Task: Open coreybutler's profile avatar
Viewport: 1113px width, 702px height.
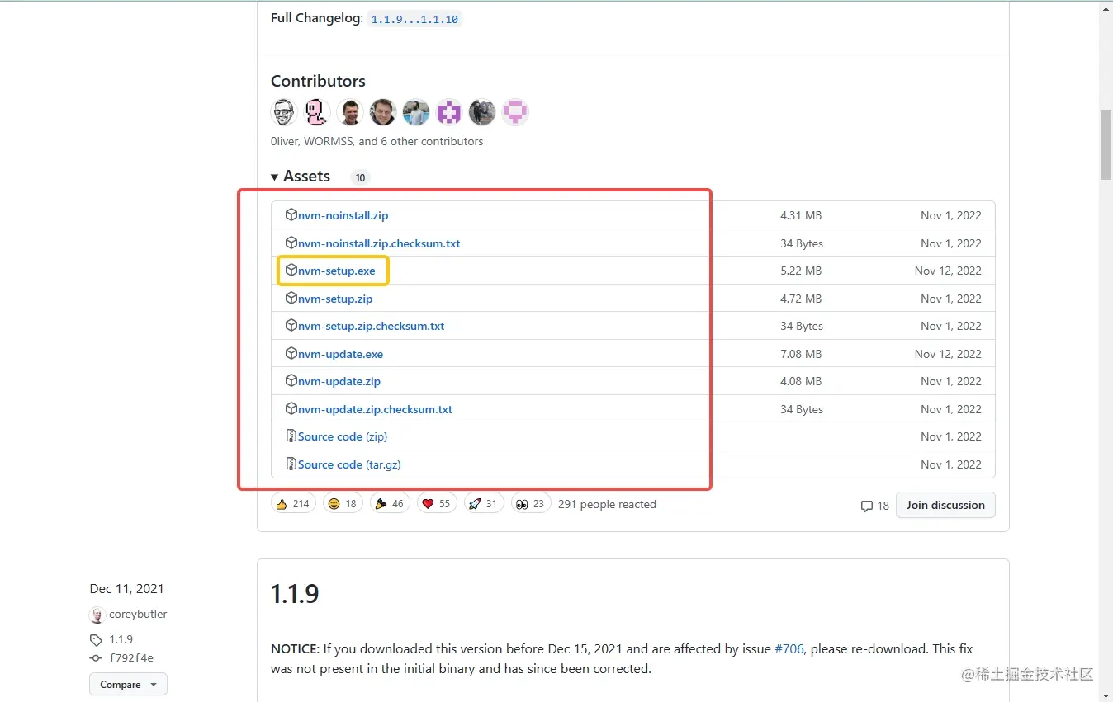Action: coord(97,615)
